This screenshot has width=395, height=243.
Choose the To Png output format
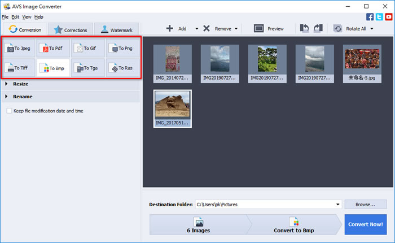[x=122, y=48]
